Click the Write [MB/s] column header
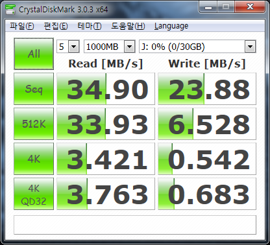Viewport: 270px width, 245px height. tap(207, 64)
